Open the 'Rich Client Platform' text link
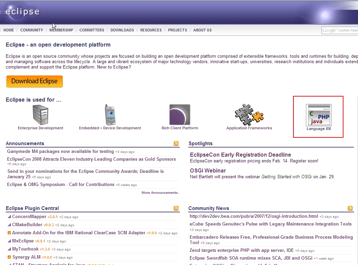 (180, 128)
